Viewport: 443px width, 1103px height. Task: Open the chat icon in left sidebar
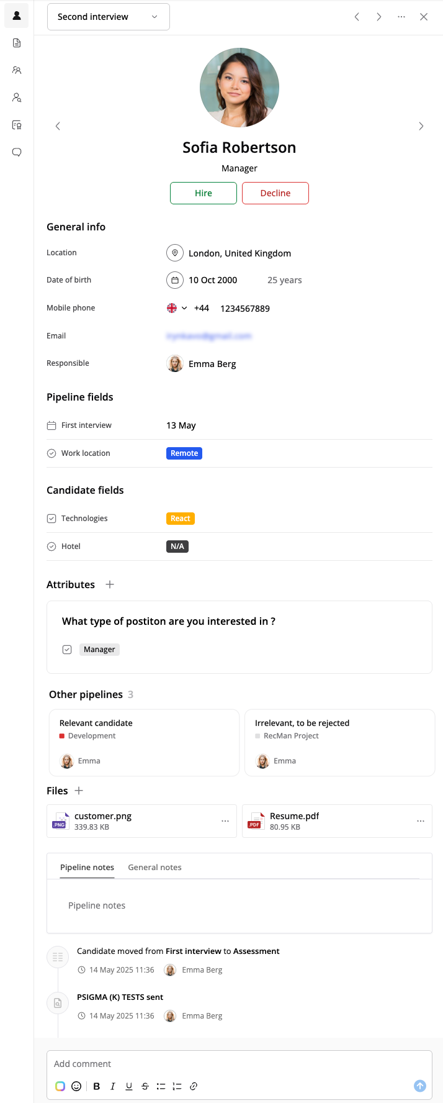click(x=17, y=152)
